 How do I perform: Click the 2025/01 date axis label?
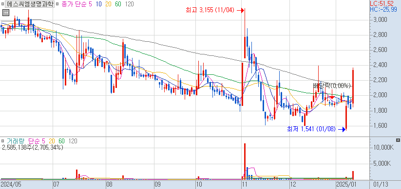346,184
